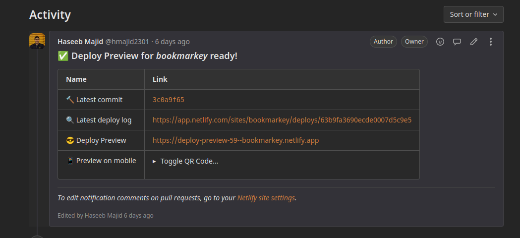Reply to comment with speech bubble icon
Image resolution: width=520 pixels, height=238 pixels.
pyautogui.click(x=457, y=42)
